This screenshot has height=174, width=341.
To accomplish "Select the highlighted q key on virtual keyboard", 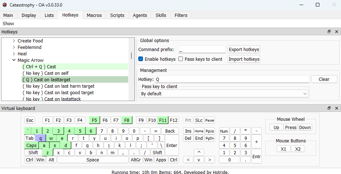I will (41, 138).
